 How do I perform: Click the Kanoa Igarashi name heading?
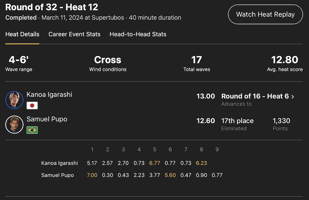pyautogui.click(x=49, y=94)
